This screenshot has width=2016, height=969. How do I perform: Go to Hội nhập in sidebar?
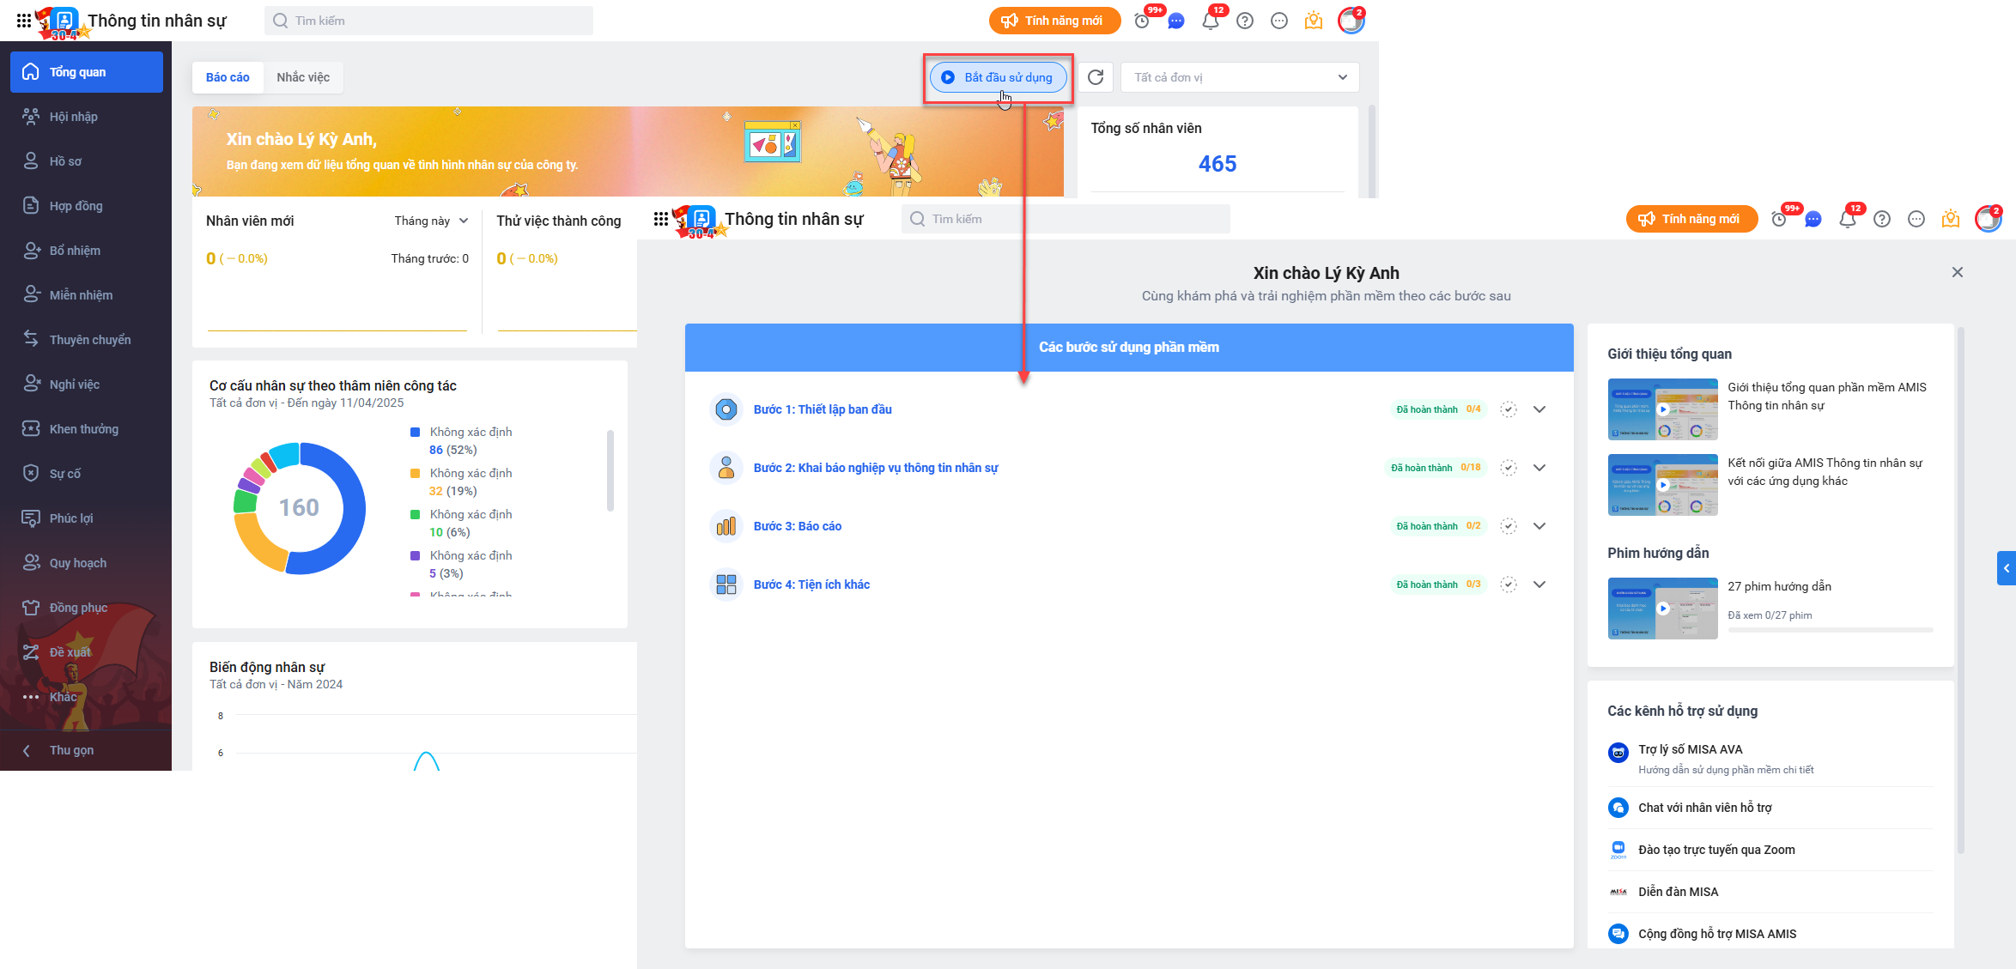click(x=87, y=117)
